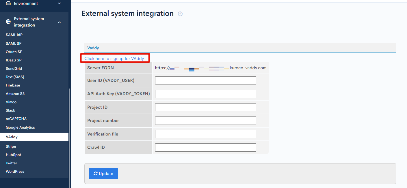The image size is (407, 188).
Task: Open Vimeo integration page
Action: (x=11, y=102)
